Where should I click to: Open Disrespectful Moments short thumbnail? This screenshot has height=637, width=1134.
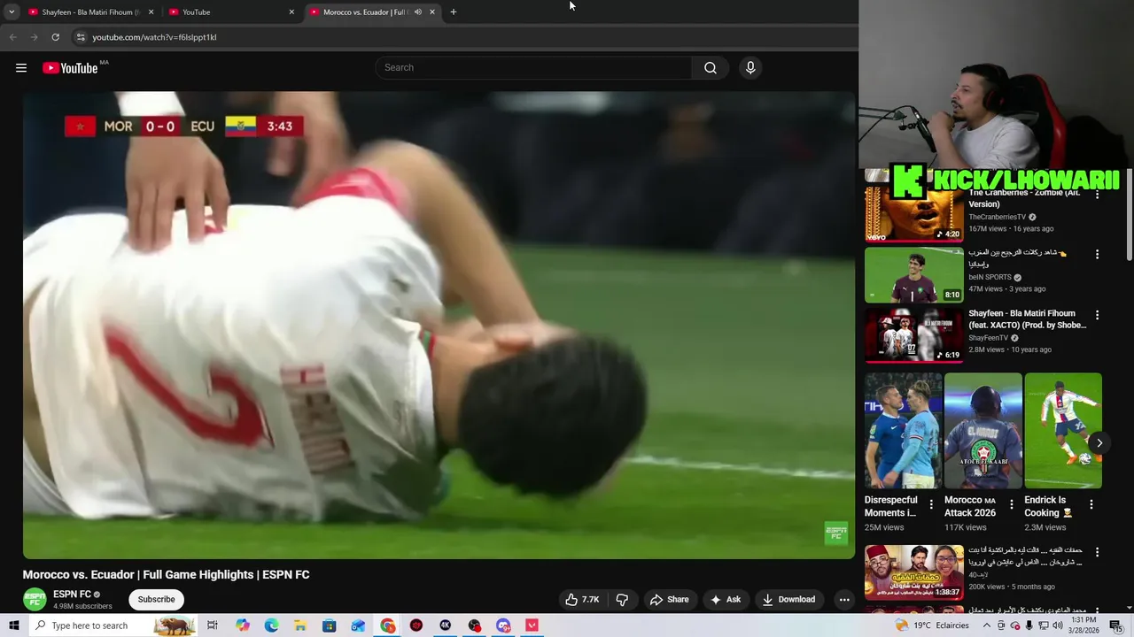coord(903,431)
